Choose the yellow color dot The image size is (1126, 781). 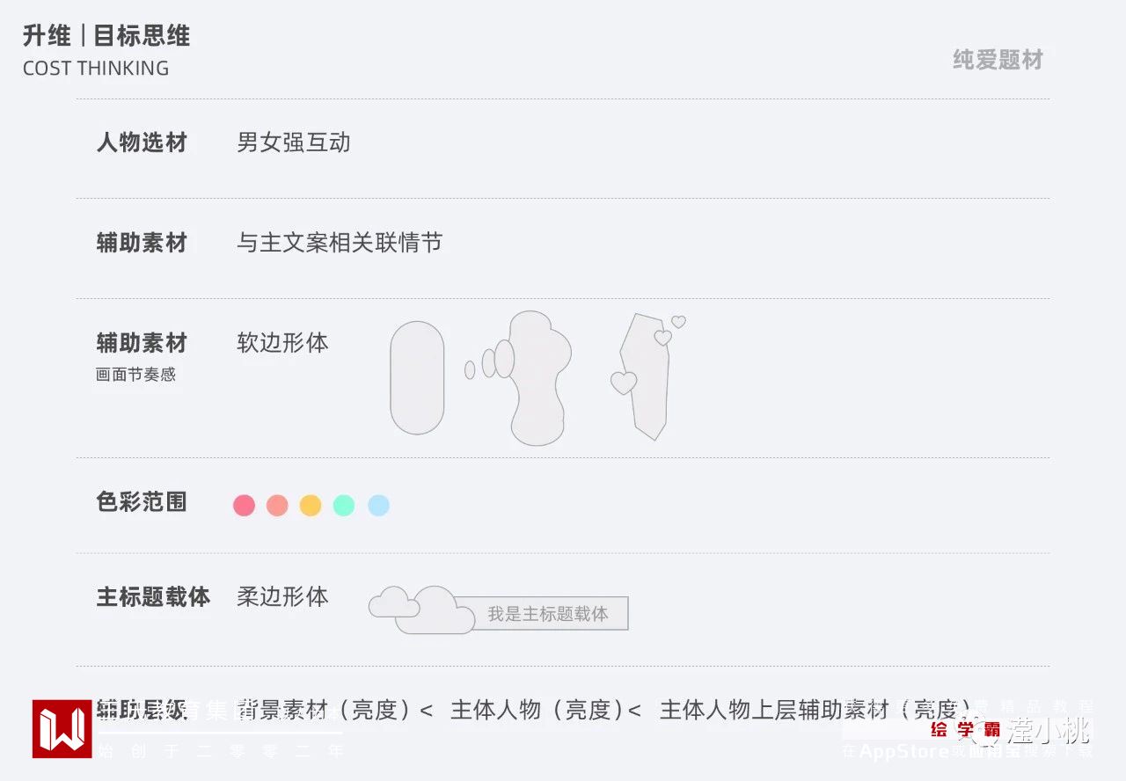point(311,505)
